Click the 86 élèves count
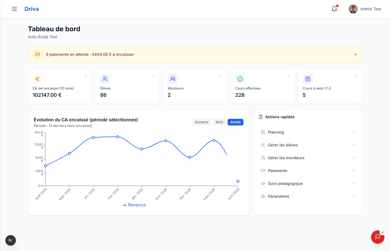This screenshot has height=251, width=390. coord(103,95)
